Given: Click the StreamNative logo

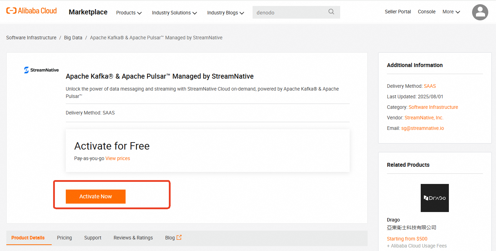Looking at the screenshot, I should point(42,70).
